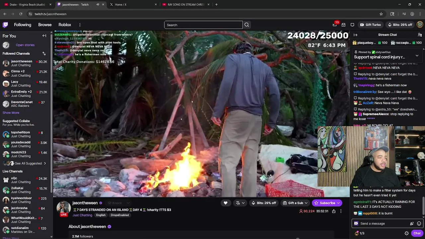Image resolution: width=425 pixels, height=239 pixels.
Task: Click the DropsEnabled tag
Action: pos(120,215)
